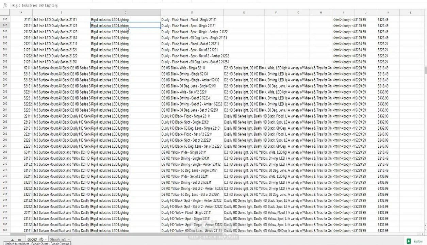Click column A cell containing 21111
This screenshot has height=245, width=427.
pyautogui.click(x=21, y=20)
